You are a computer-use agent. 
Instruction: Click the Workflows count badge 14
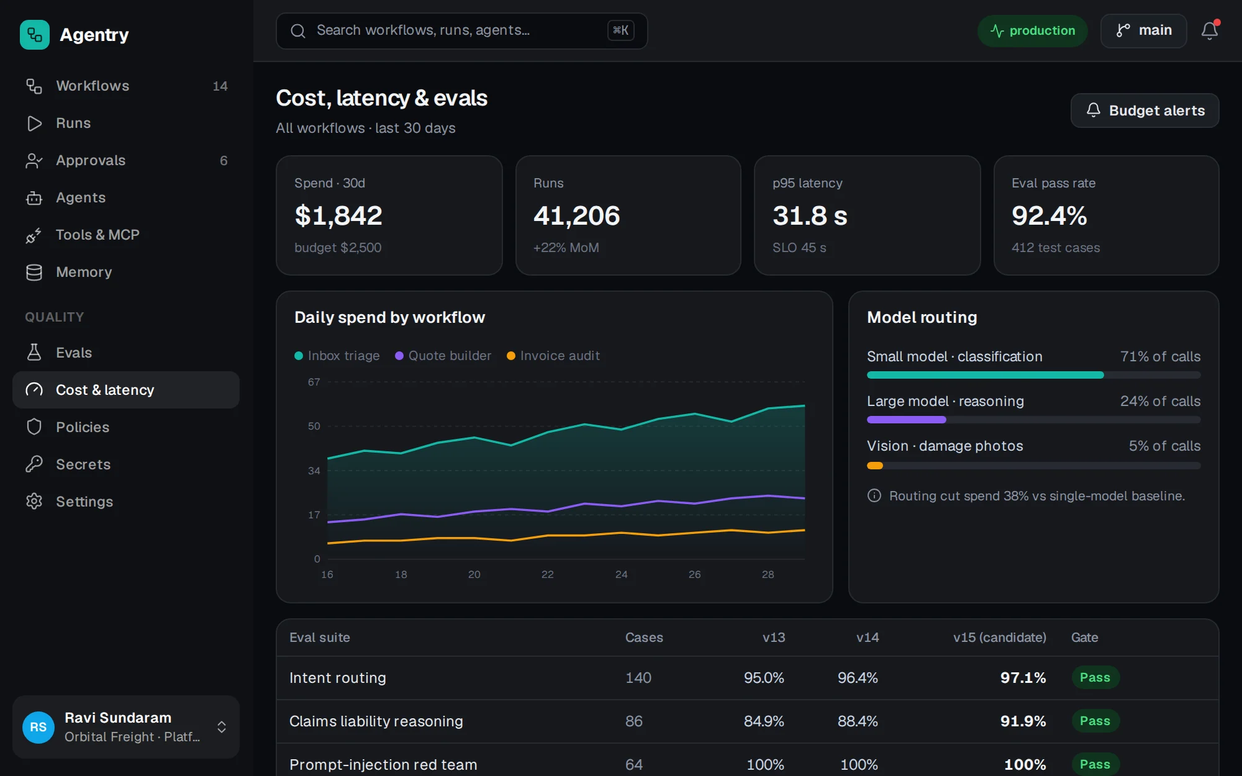(220, 86)
